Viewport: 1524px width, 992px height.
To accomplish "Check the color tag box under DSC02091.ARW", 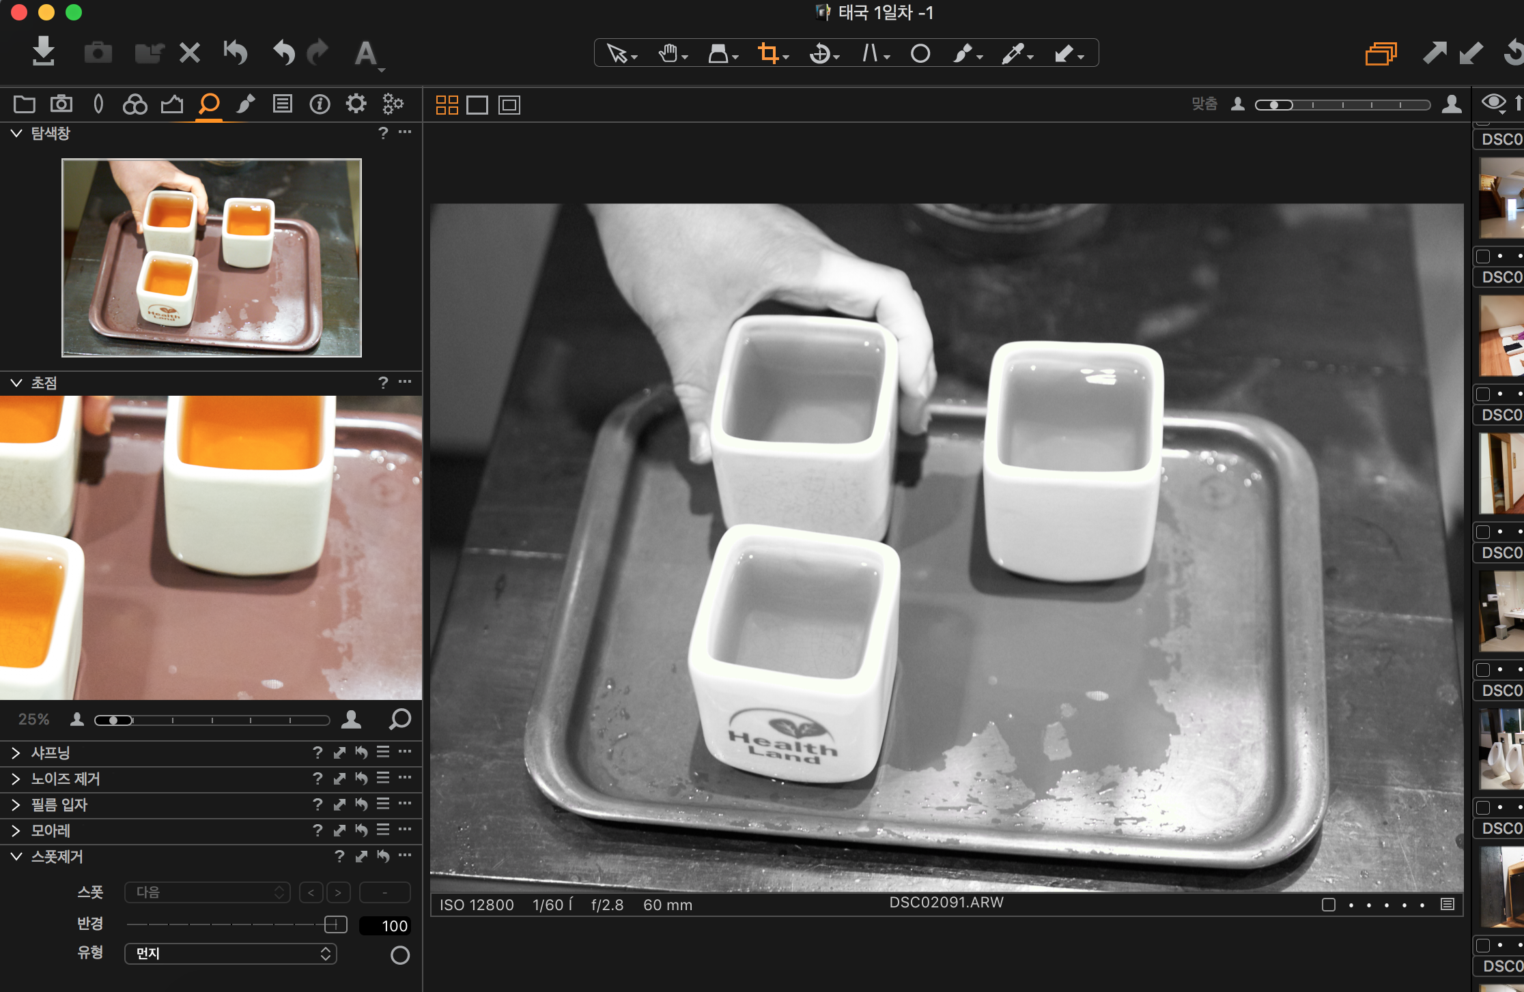I will (x=1329, y=905).
